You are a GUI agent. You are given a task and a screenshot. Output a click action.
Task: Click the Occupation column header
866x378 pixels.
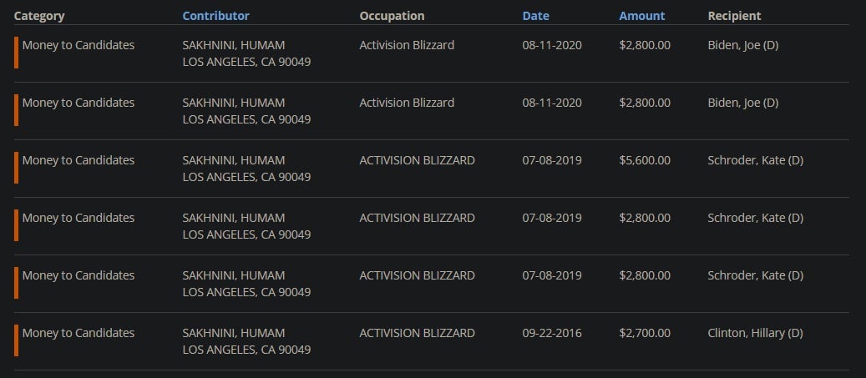click(392, 16)
